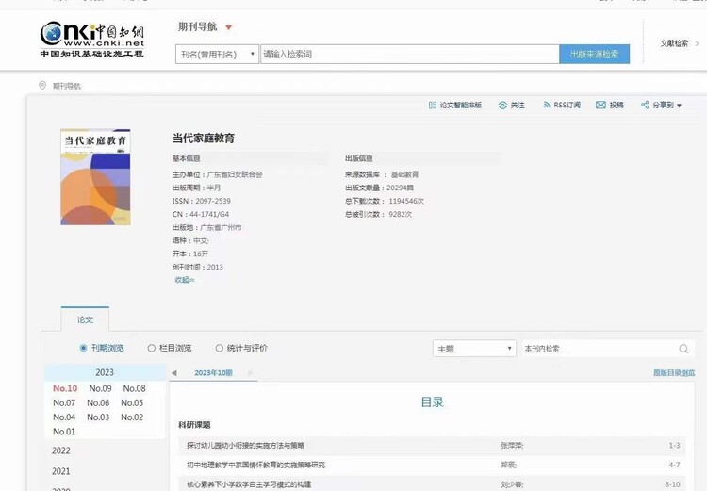Viewport: 707px width, 491px height.
Task: Click the 分享到 share icon
Action: (645, 106)
